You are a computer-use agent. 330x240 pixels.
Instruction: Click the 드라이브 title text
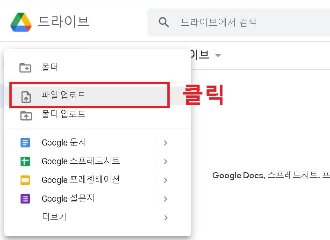pos(64,22)
